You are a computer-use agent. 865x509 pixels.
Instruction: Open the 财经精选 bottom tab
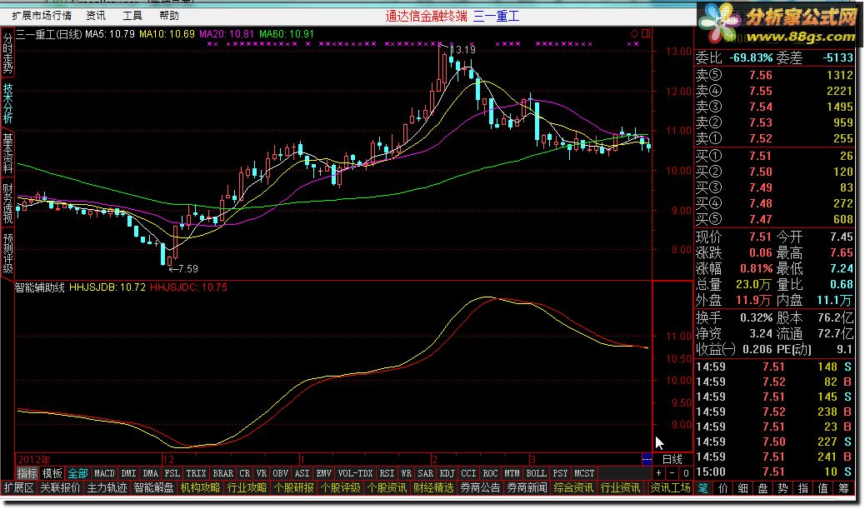click(433, 488)
